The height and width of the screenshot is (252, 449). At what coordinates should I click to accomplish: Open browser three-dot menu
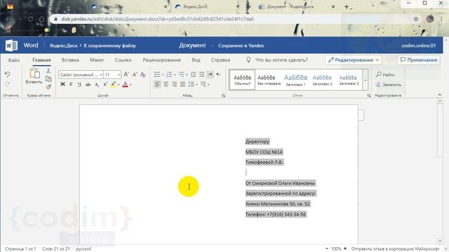pyautogui.click(x=441, y=19)
